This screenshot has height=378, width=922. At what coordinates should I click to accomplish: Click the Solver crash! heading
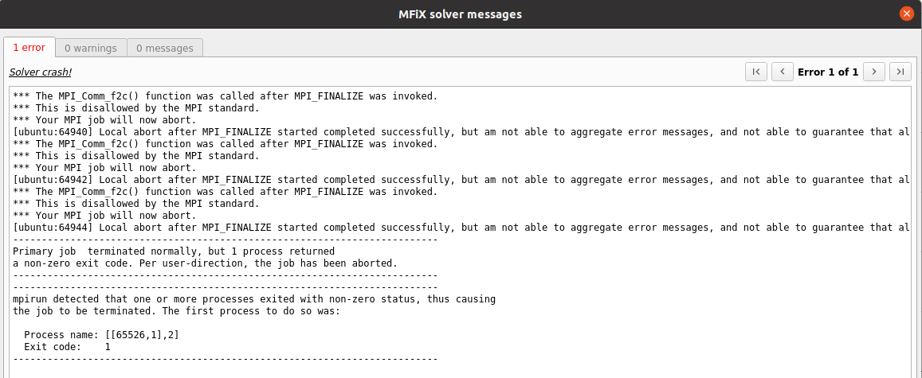[41, 72]
